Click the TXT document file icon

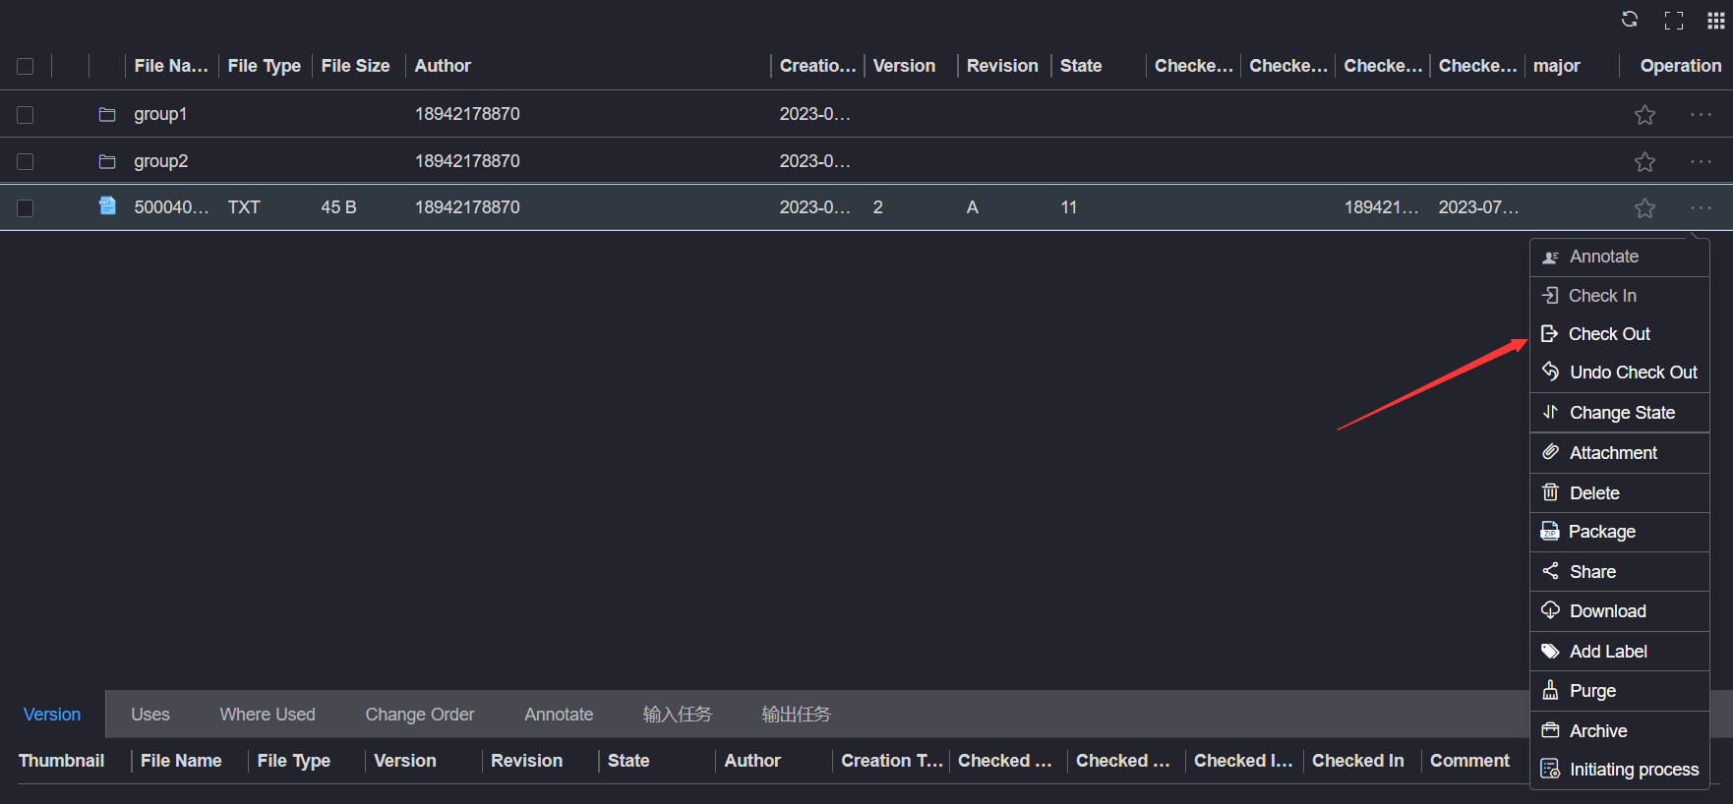coord(107,206)
